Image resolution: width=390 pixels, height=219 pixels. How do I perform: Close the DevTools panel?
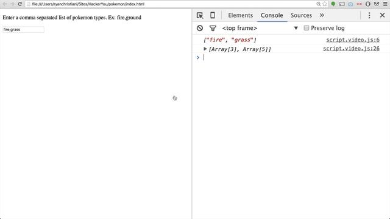click(382, 15)
